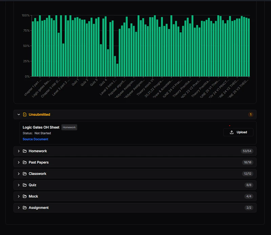Click the Unsubmitted heading text

[x=39, y=114]
